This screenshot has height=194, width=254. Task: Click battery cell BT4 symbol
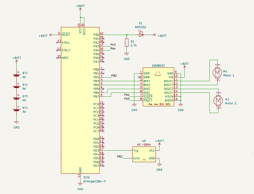[17, 109]
